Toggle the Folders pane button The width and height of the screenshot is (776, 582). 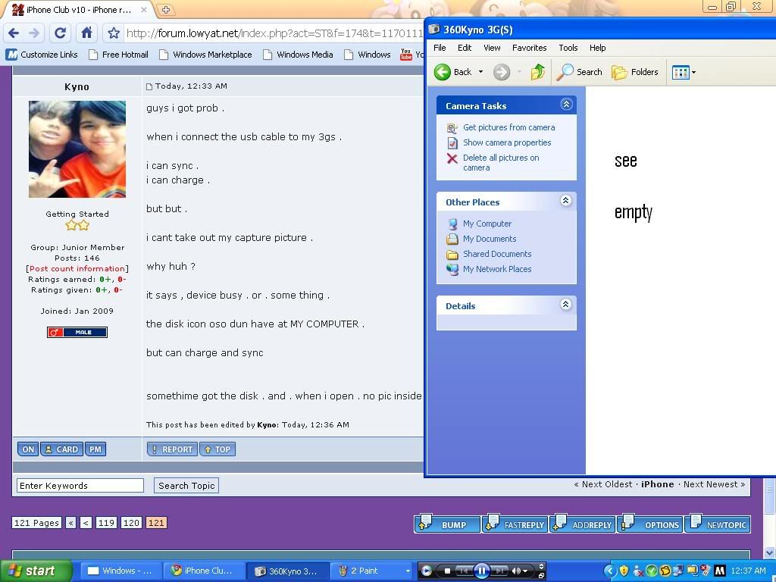[x=635, y=72]
